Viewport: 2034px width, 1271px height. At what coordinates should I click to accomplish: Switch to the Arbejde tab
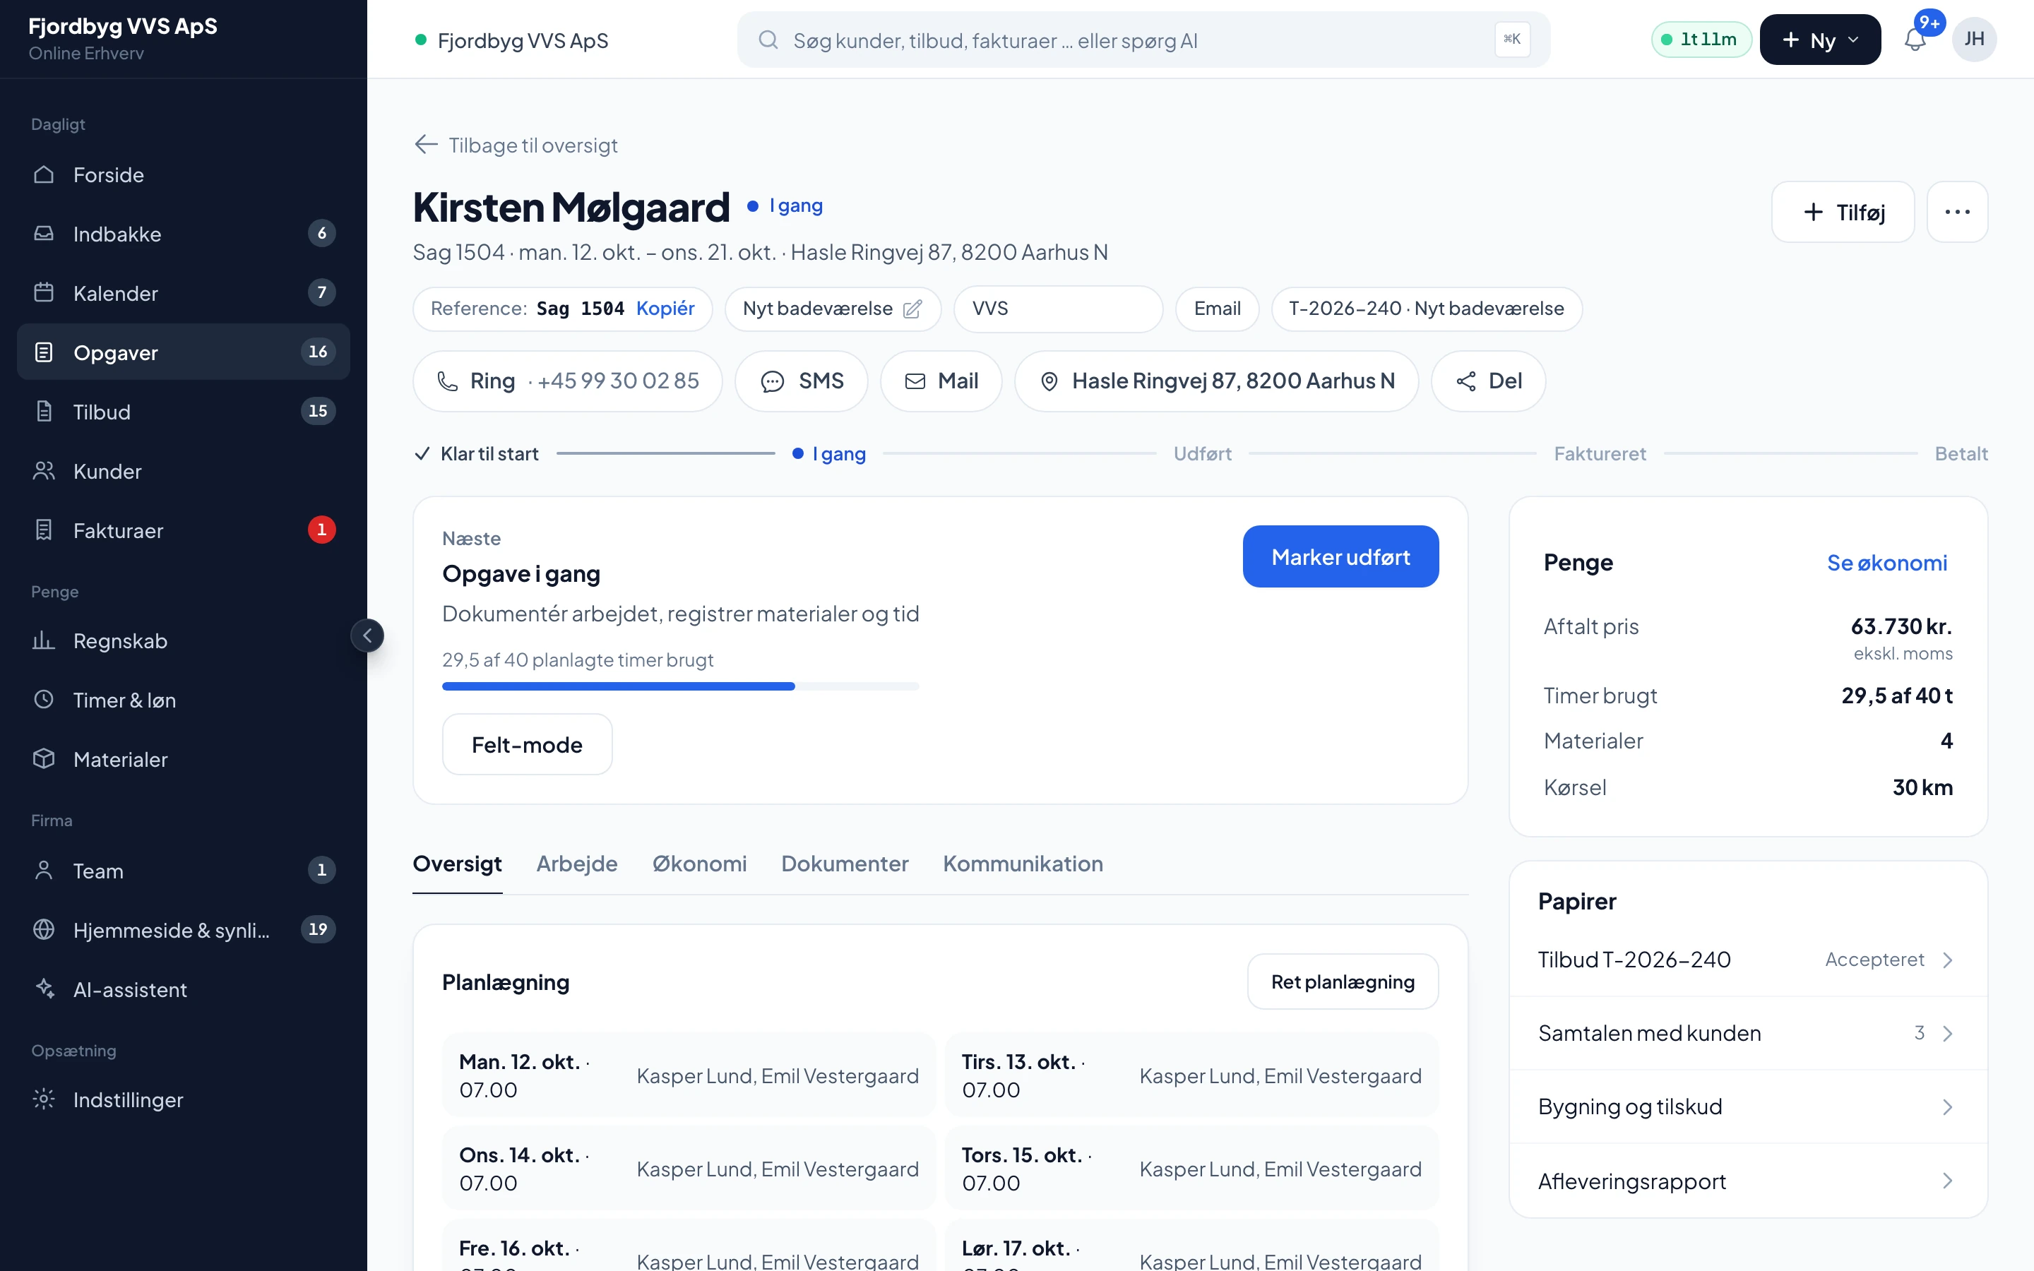576,864
